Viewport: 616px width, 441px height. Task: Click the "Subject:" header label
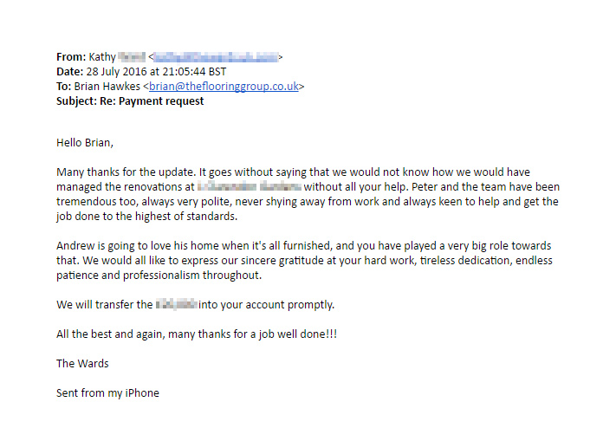click(x=78, y=101)
